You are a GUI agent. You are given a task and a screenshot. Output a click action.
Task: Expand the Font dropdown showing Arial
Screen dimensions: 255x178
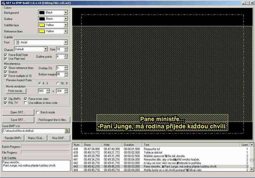click(65, 42)
